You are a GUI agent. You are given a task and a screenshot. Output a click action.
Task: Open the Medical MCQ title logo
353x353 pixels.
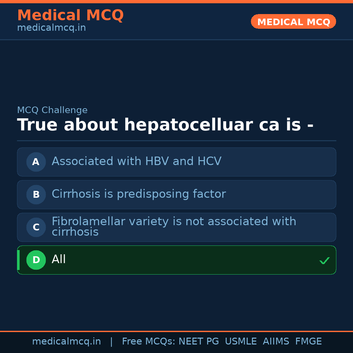click(x=70, y=15)
